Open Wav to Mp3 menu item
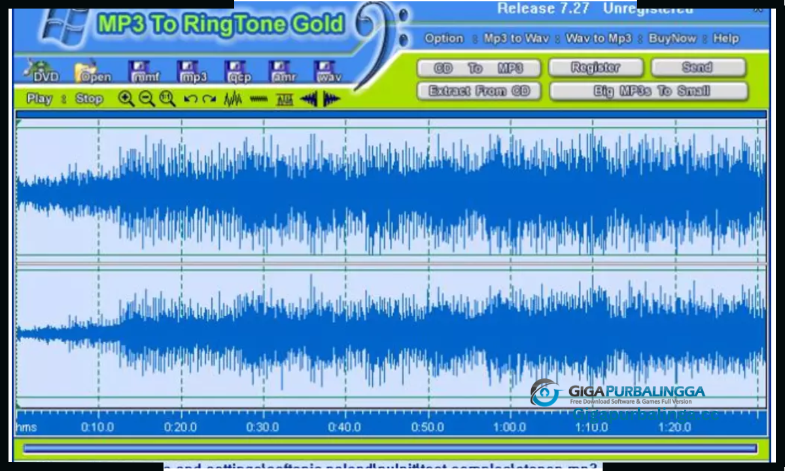785x471 pixels. 599,39
